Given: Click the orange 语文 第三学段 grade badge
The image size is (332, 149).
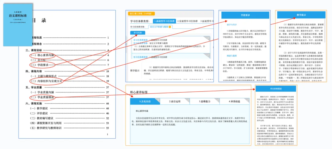Looking at the screenshot, I should point(142,13).
